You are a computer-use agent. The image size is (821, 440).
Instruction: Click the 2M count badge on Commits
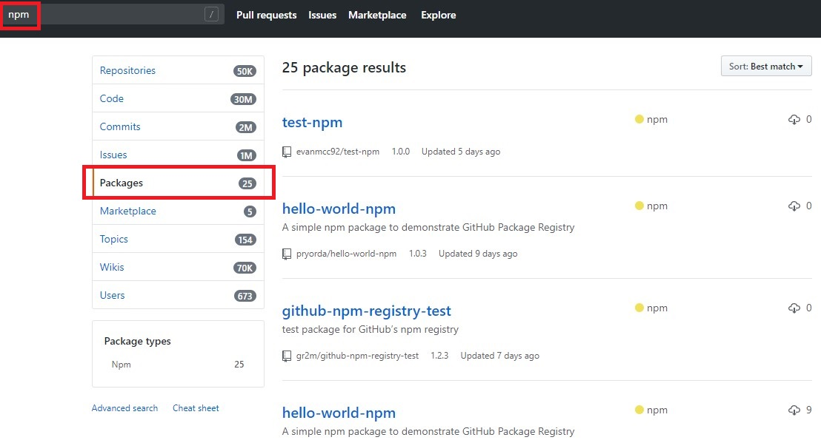coord(245,127)
